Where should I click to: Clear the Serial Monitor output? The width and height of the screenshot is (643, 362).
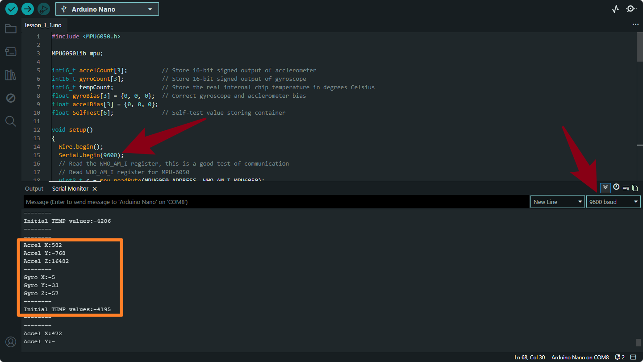point(626,188)
